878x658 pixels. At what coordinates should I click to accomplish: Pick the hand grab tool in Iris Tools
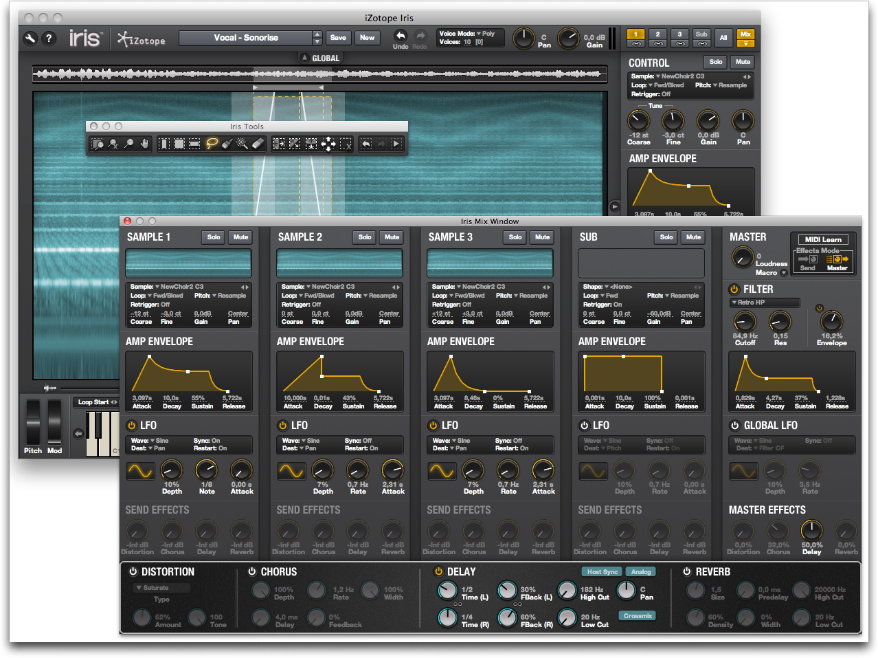click(x=144, y=144)
